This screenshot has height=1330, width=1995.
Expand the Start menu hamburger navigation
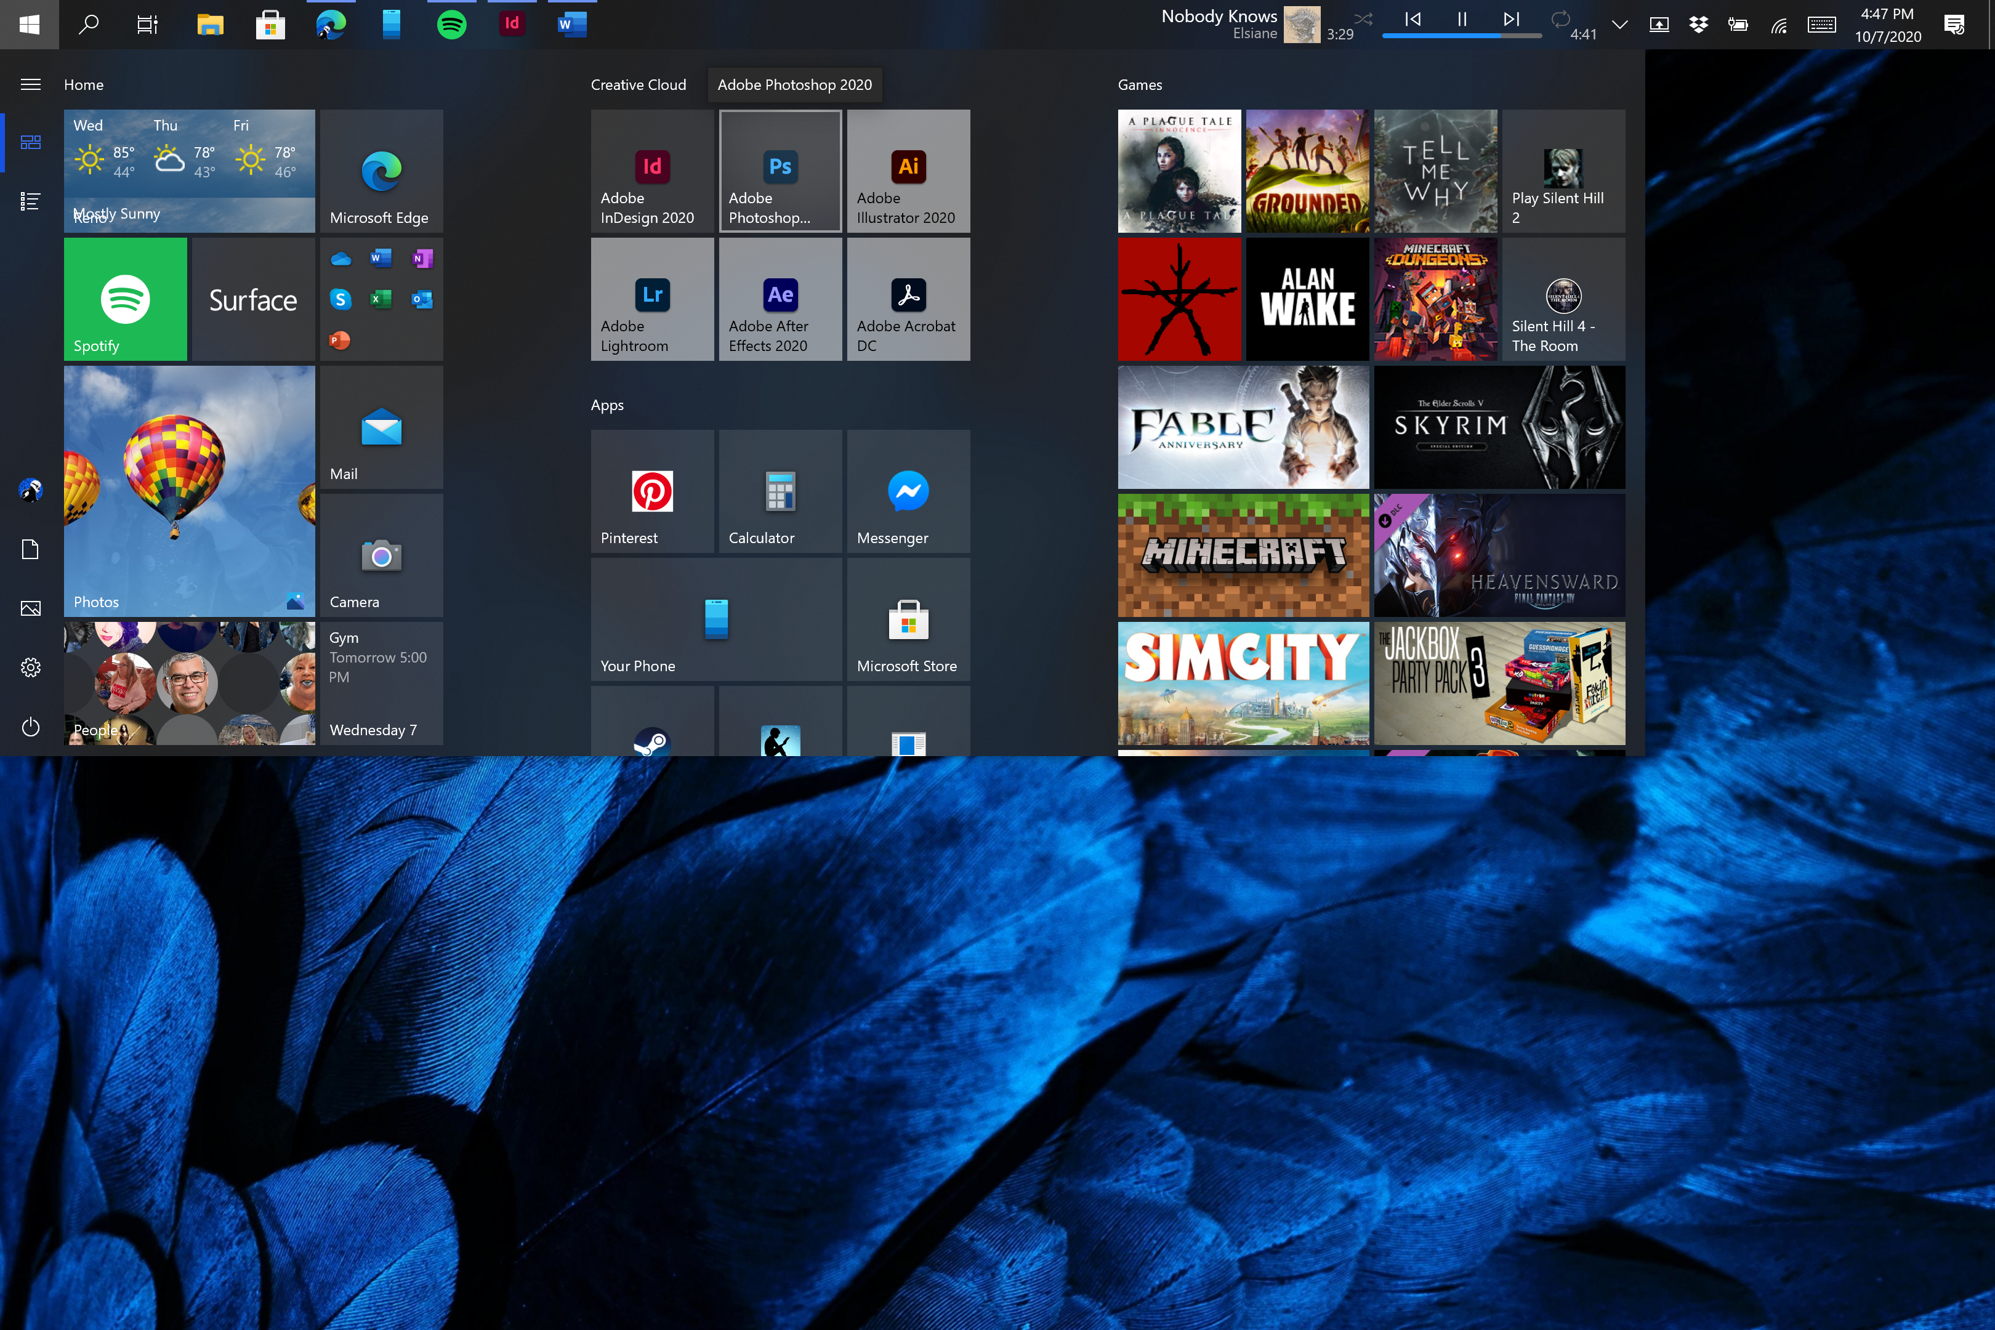coord(31,84)
